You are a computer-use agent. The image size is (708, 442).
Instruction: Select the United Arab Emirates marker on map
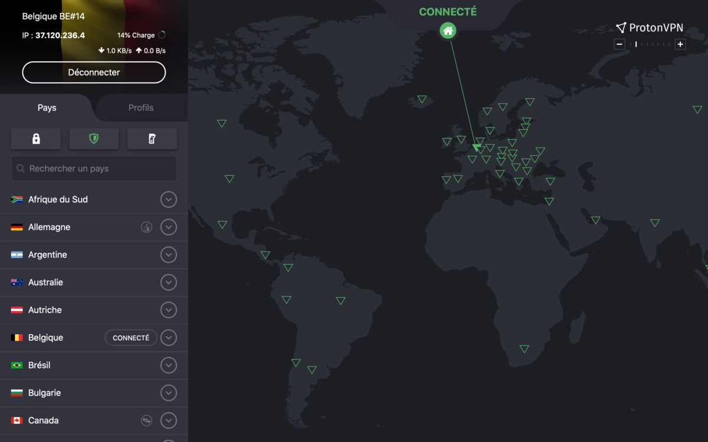(596, 220)
